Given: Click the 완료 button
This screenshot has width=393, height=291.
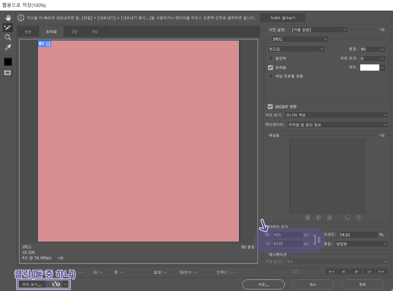Looking at the screenshot, I should pos(363,284).
